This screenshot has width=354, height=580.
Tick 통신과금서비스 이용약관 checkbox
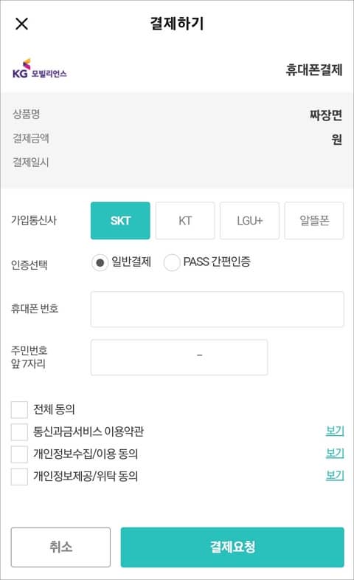(19, 431)
